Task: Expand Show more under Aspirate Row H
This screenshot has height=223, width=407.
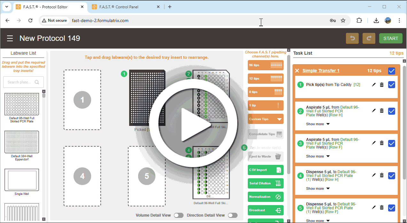Action: (x=318, y=124)
